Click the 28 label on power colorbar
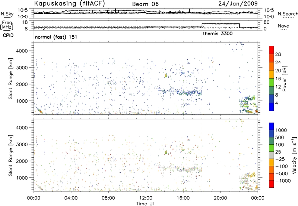 pyautogui.click(x=278, y=54)
